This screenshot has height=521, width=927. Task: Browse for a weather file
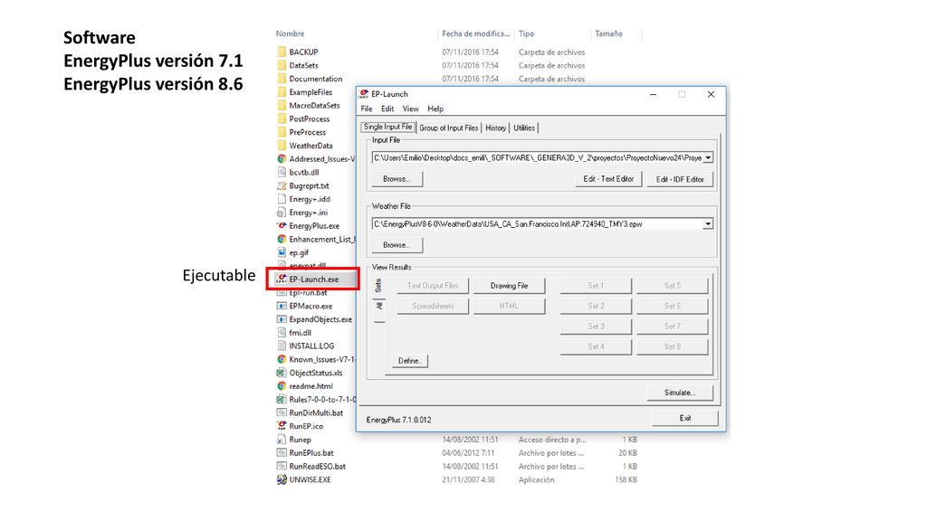click(x=397, y=245)
